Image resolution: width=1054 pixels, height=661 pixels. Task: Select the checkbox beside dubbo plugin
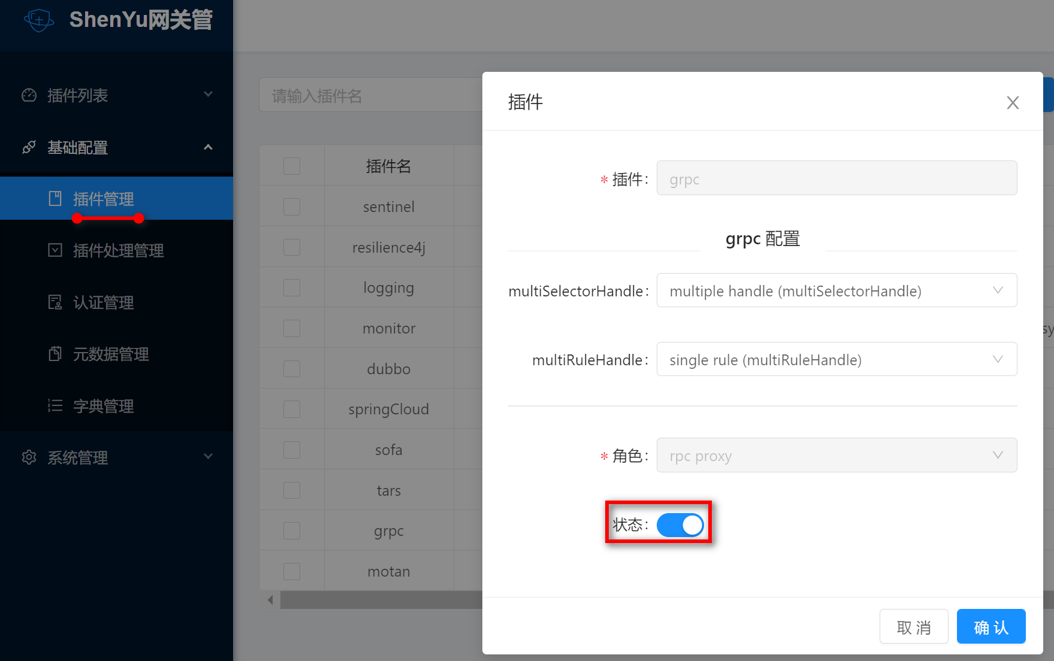coord(292,369)
